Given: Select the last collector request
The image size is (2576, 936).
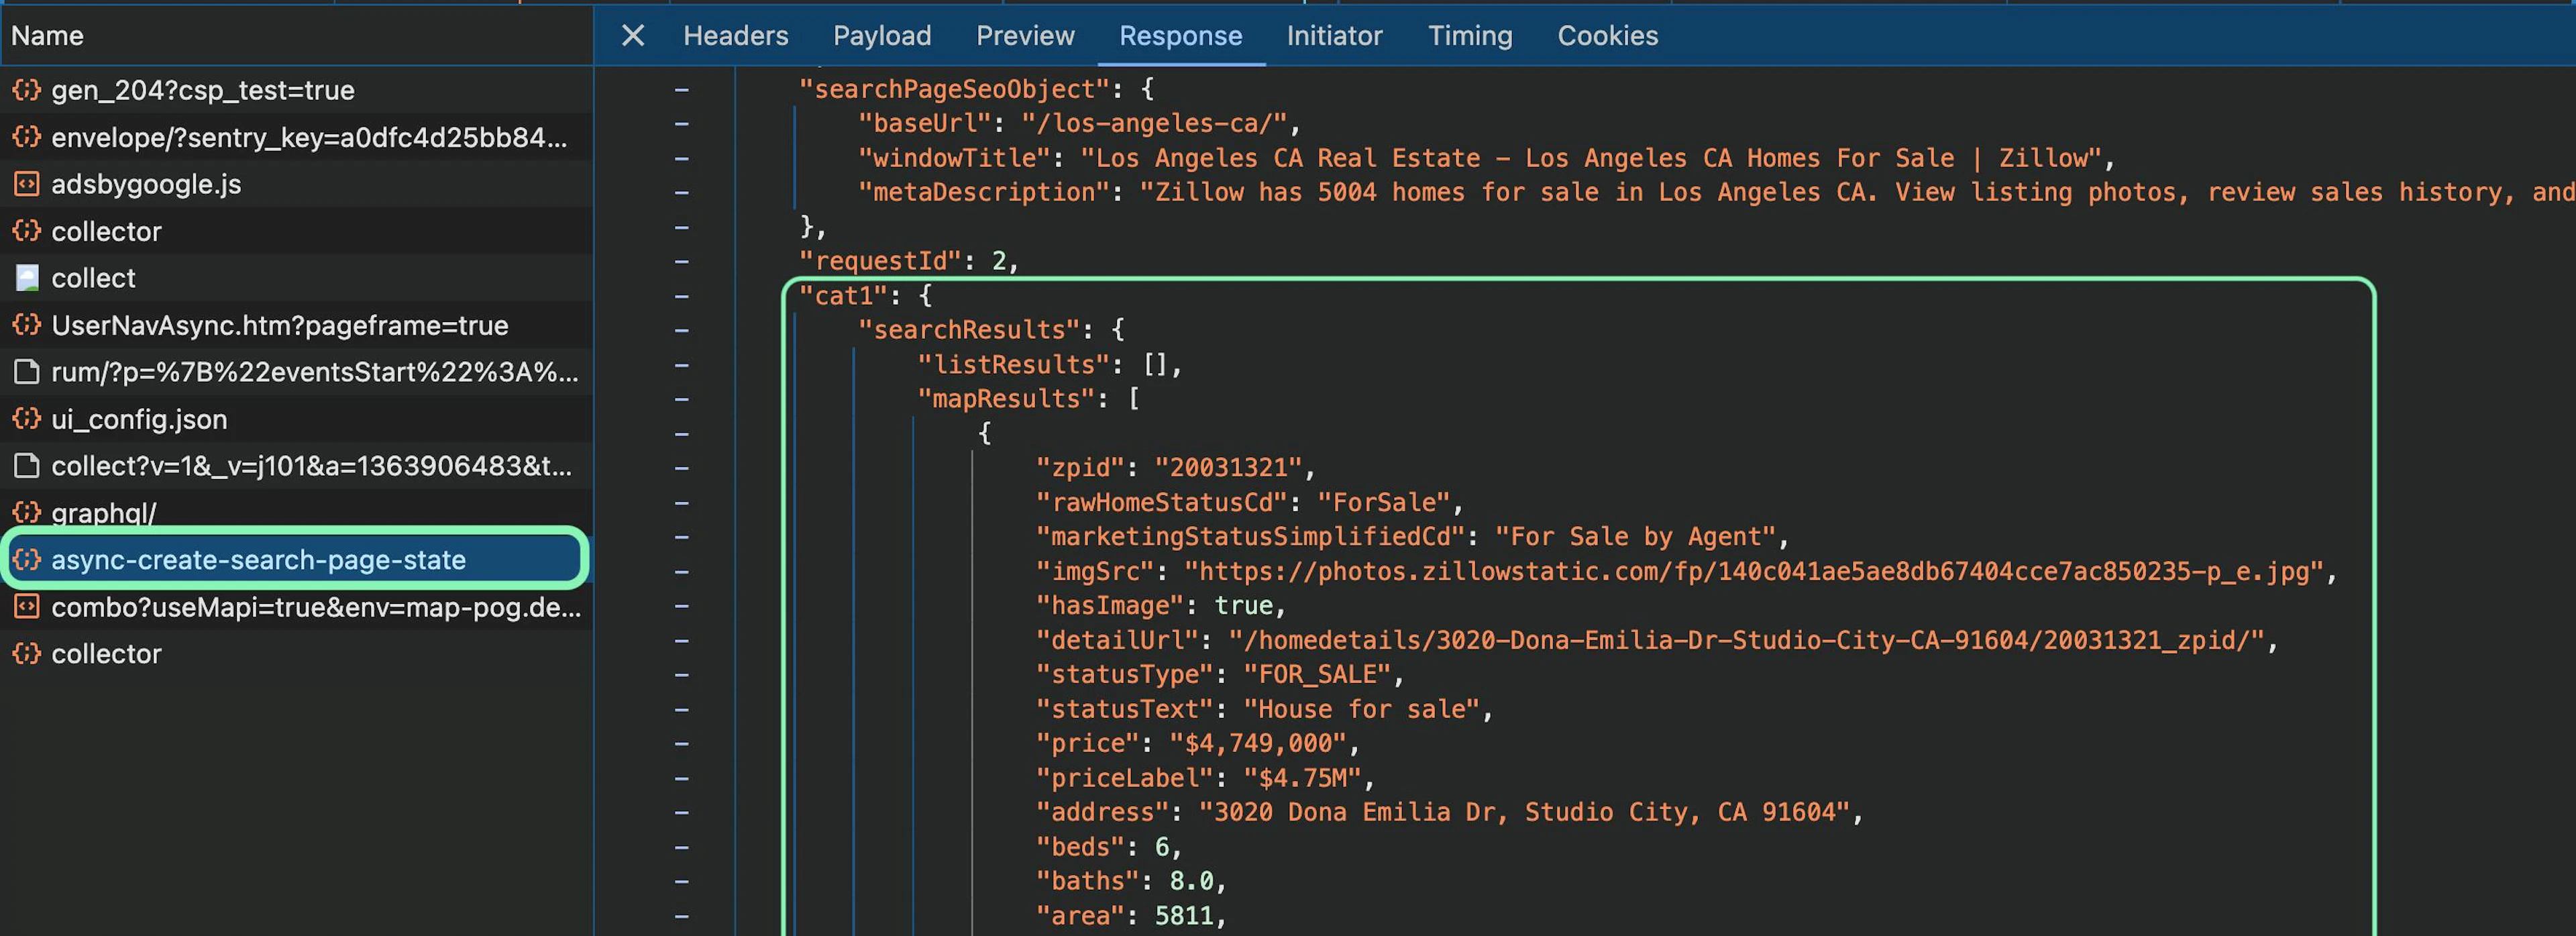Looking at the screenshot, I should 296,654.
